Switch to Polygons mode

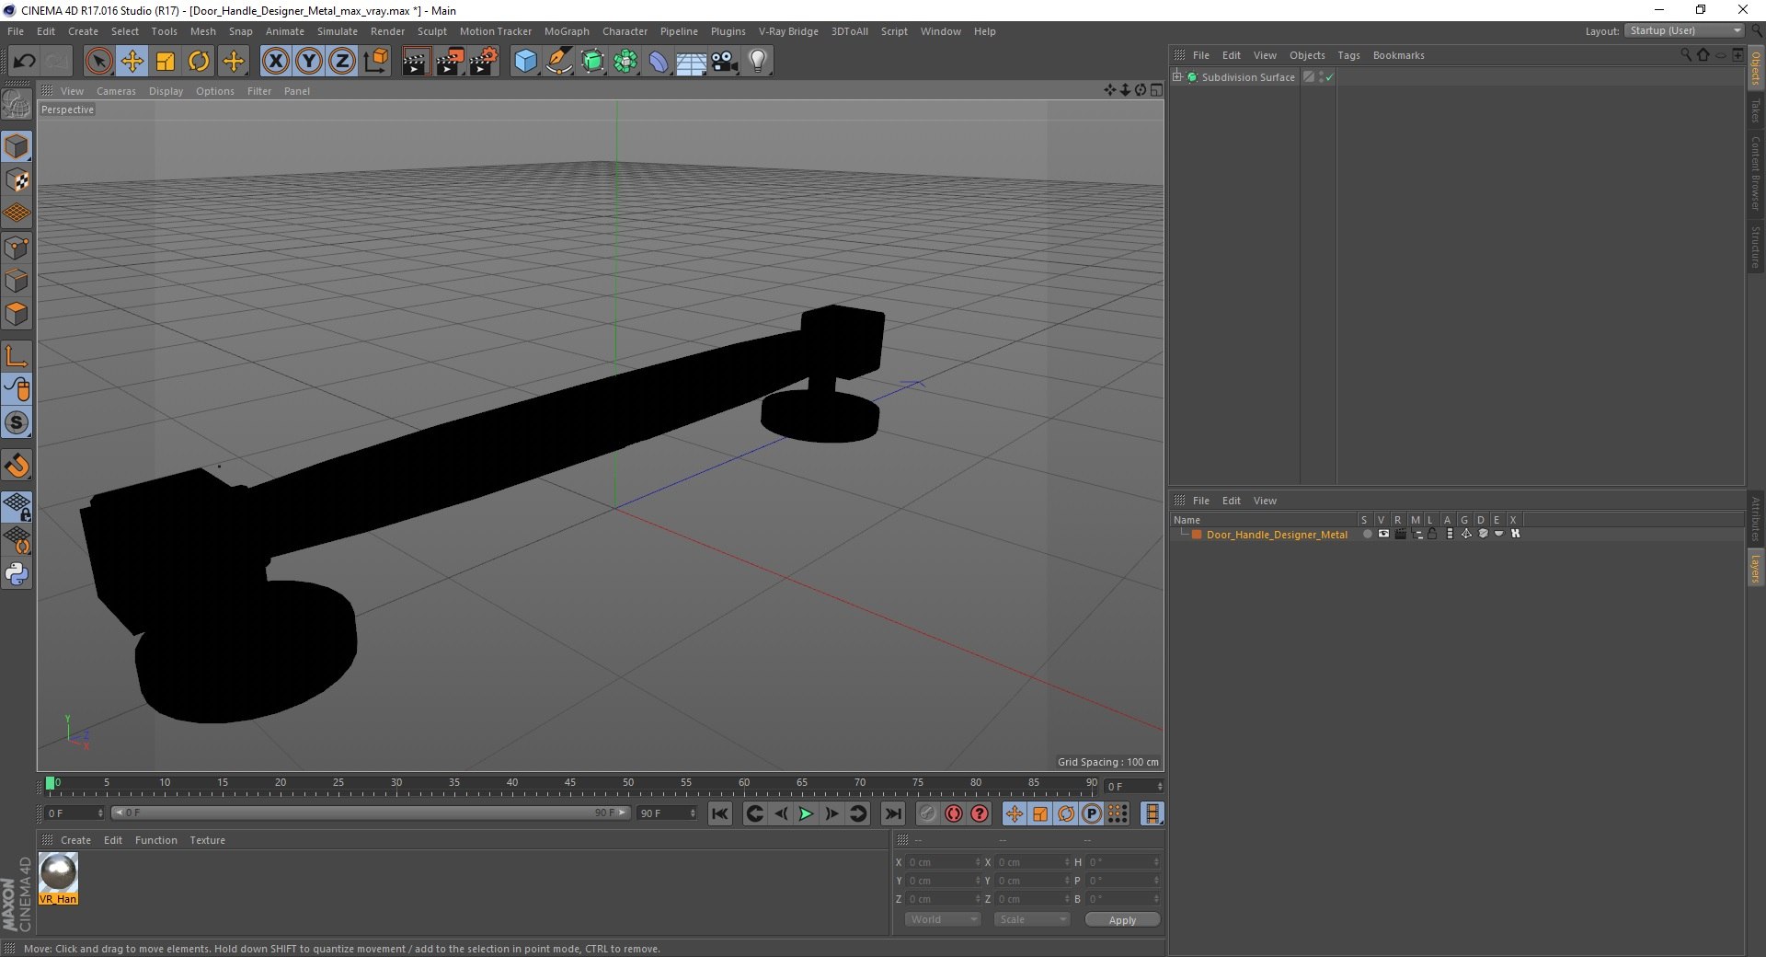click(x=17, y=314)
